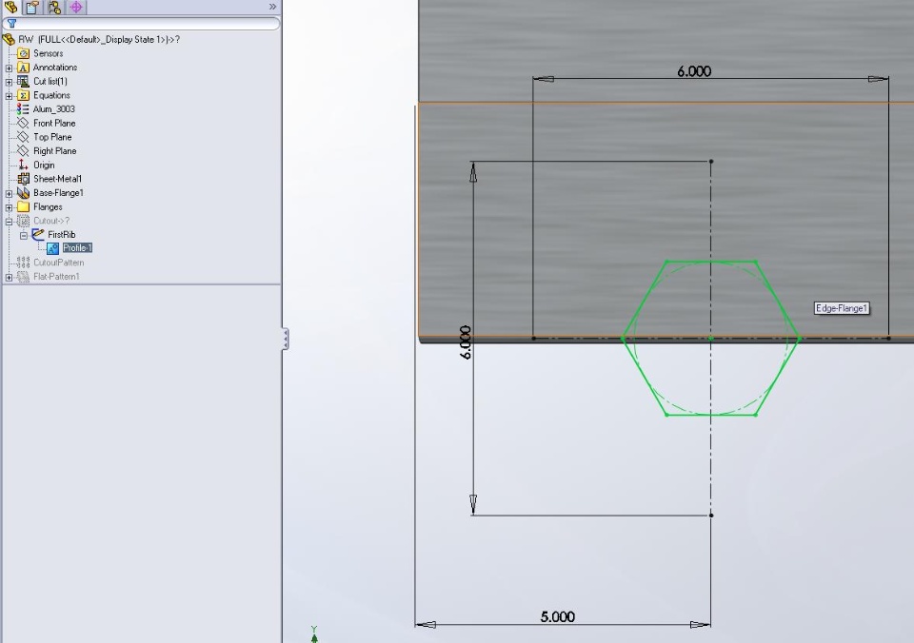This screenshot has height=643, width=914.
Task: Click the CutoutPattern pattern icon
Action: tap(23, 263)
